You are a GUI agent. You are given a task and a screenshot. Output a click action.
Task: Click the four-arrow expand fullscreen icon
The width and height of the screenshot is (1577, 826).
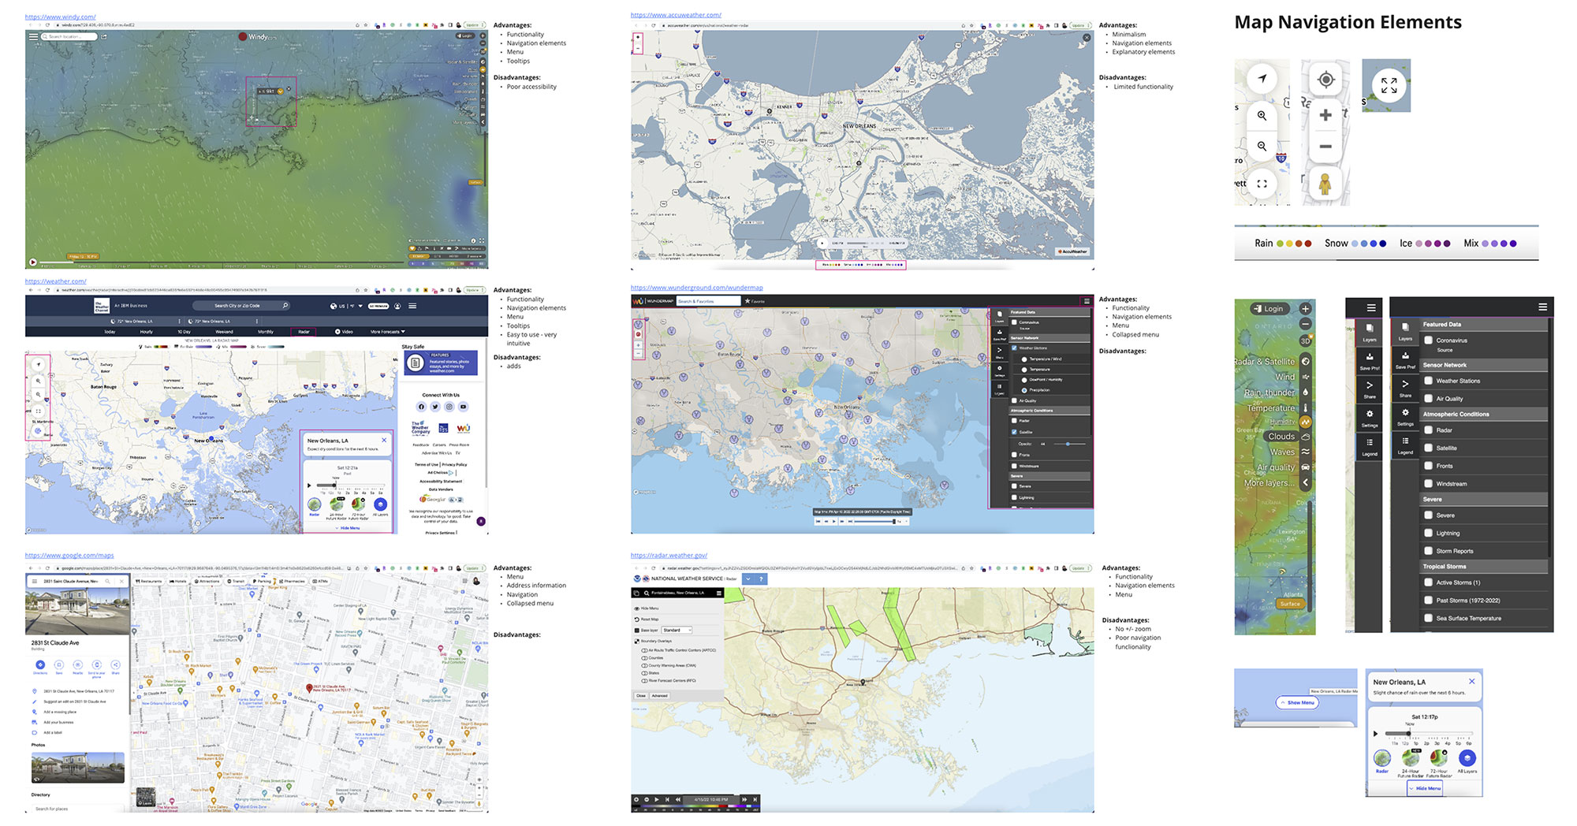coord(1389,85)
